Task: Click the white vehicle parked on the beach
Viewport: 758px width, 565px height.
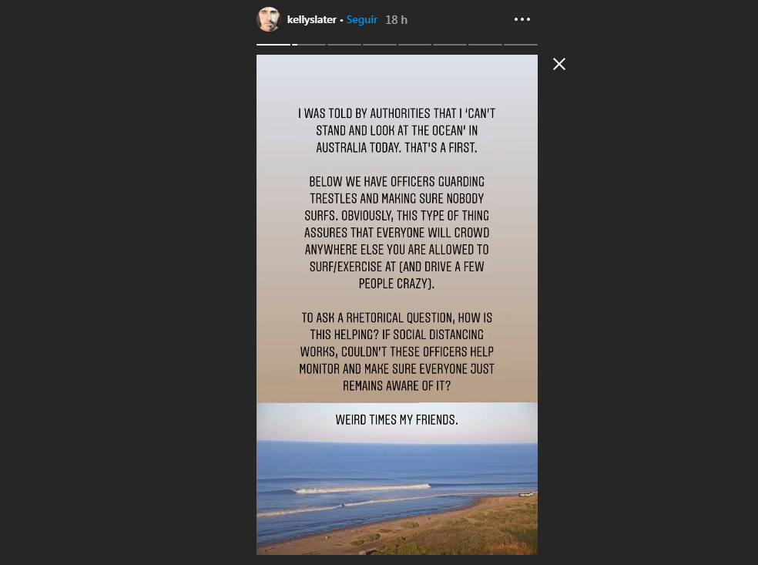Action: click(x=526, y=494)
